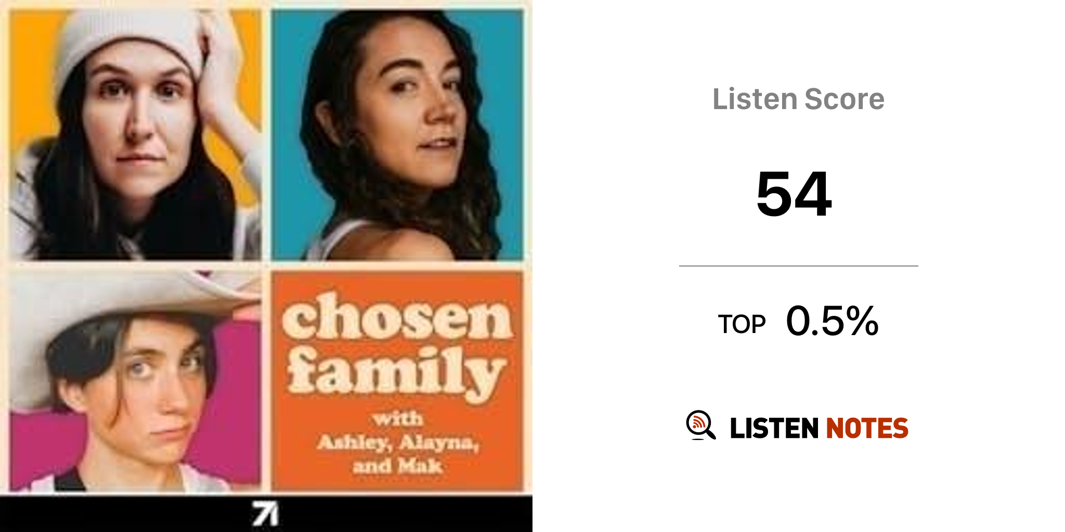1065x532 pixels.
Task: Click the black word LISTEN in the logo
Action: pyautogui.click(x=774, y=429)
